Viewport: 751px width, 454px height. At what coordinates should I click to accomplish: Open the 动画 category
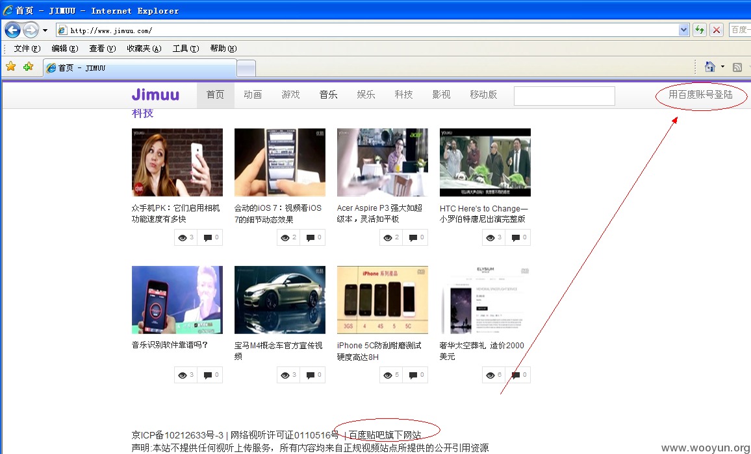tap(253, 95)
